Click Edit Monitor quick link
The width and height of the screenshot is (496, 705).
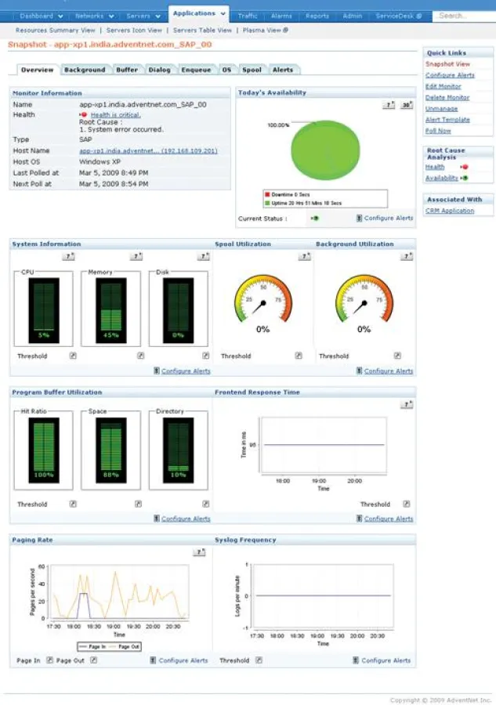(443, 86)
